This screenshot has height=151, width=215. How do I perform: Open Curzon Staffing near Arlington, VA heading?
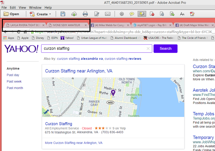[79, 71]
